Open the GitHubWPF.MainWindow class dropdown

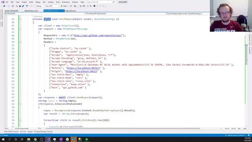click(x=126, y=14)
